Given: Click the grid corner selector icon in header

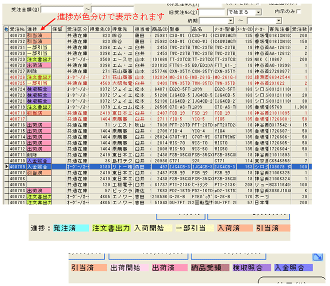Looking at the screenshot, I should (x=5, y=29).
